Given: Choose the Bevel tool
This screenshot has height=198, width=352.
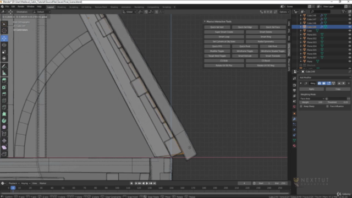Looking at the screenshot, I should click(4, 94).
